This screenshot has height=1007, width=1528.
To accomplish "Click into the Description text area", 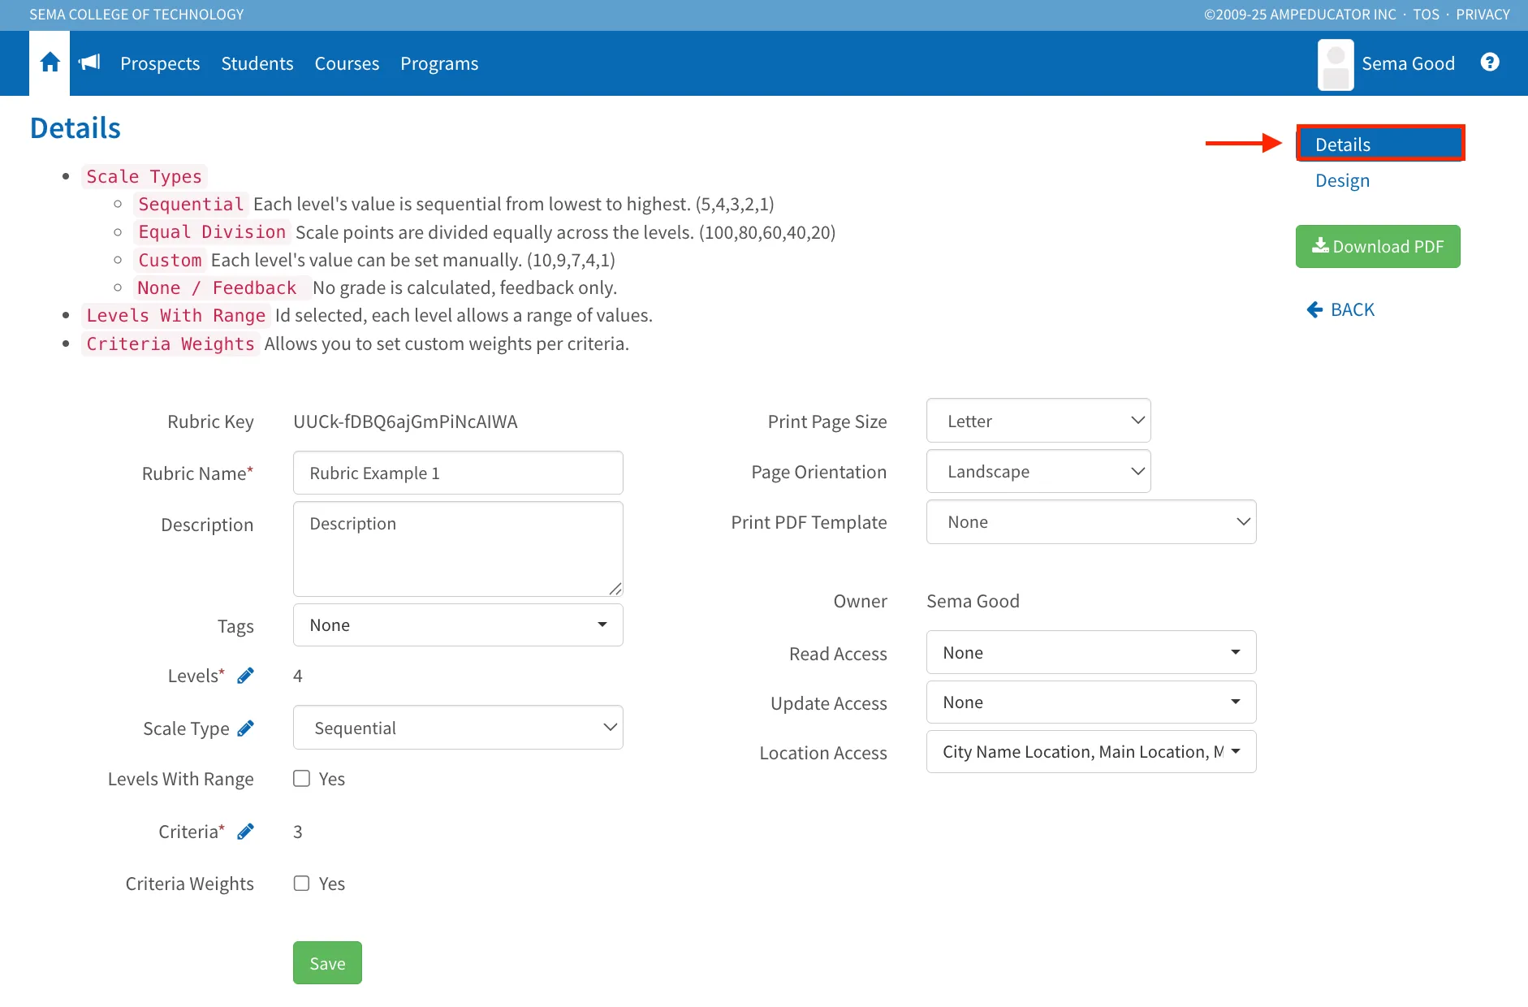I will pos(458,549).
